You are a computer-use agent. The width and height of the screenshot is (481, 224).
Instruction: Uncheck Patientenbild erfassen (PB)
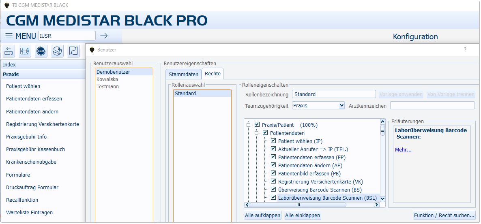coord(273,173)
